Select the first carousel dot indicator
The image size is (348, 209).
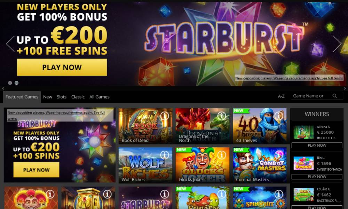(10, 83)
